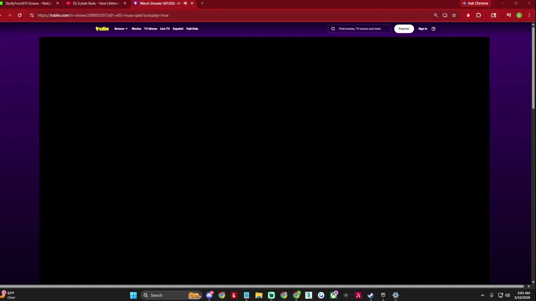
Task: Bookmark this page with the star
Action: pyautogui.click(x=454, y=15)
